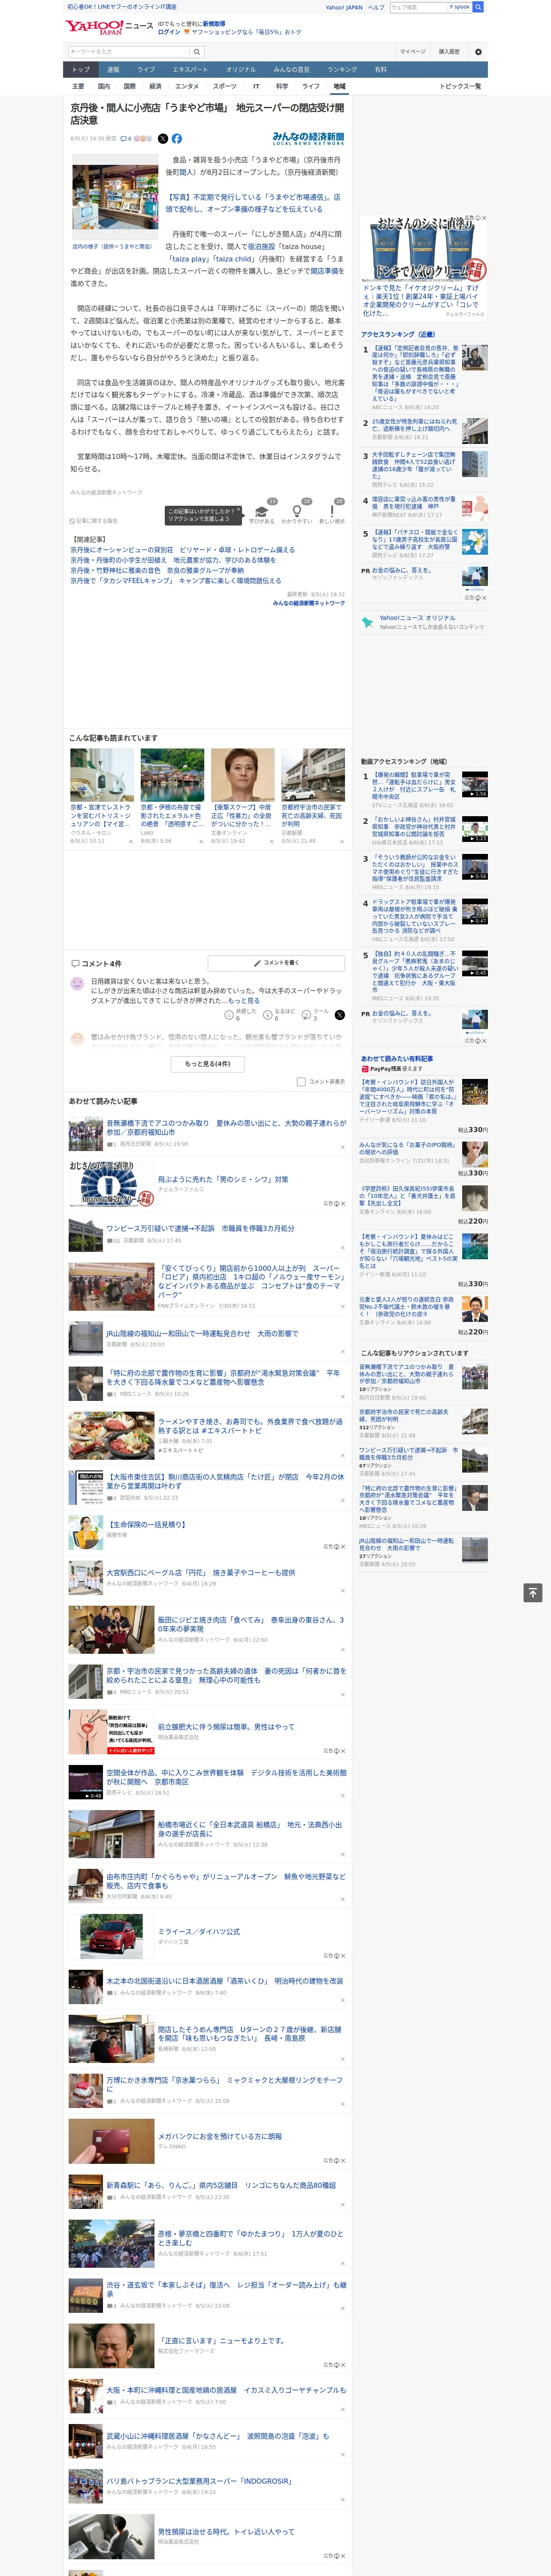Image resolution: width=551 pixels, height=2576 pixels.
Task: Open article パリ島バトゥブランに大型業務用スーパー
Action: pos(199,2481)
